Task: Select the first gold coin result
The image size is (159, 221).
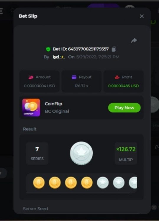Action: [x=39, y=182]
